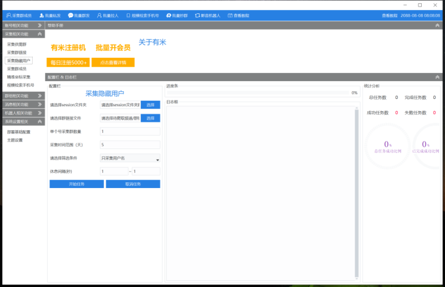Click the 批量开会员 heading

point(113,48)
